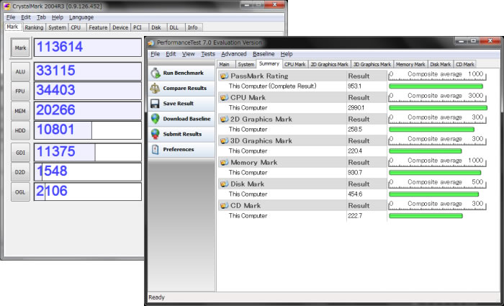Click the CPU Mark green result bar

point(438,108)
